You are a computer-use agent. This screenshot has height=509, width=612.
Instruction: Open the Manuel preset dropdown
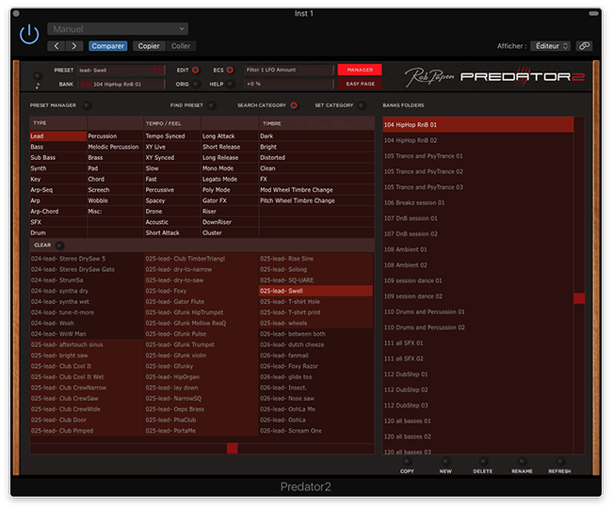117,29
